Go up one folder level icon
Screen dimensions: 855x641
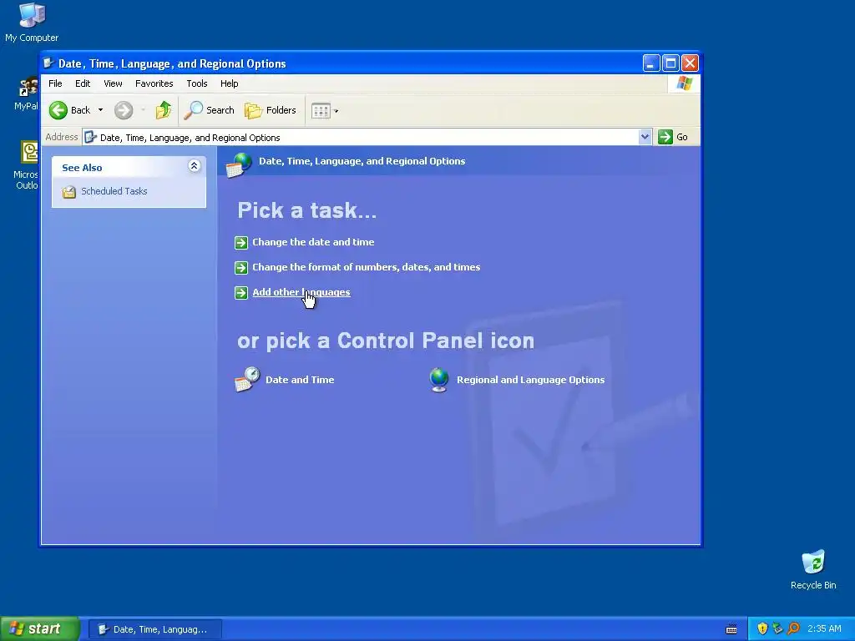click(163, 111)
